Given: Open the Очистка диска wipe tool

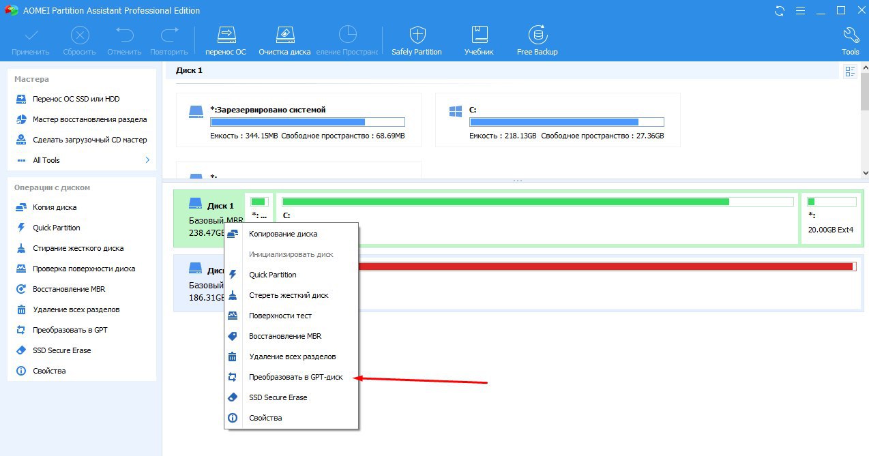Looking at the screenshot, I should click(x=284, y=41).
